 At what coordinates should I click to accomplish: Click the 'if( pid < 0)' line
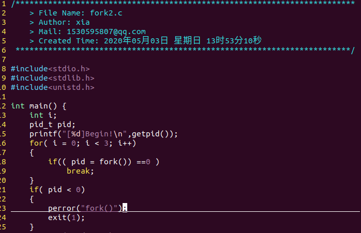click(57, 190)
